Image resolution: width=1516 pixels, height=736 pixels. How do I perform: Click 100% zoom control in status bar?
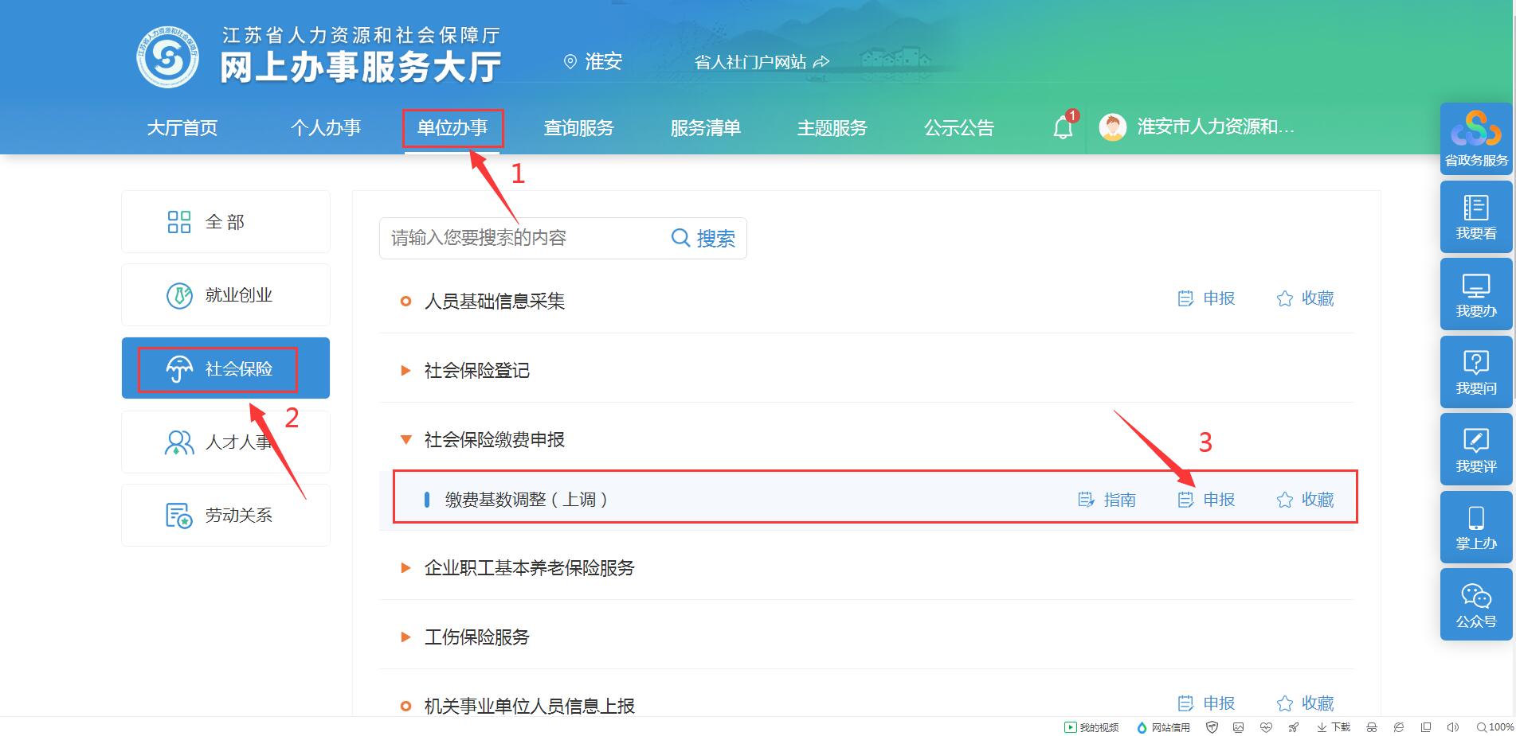(x=1495, y=727)
